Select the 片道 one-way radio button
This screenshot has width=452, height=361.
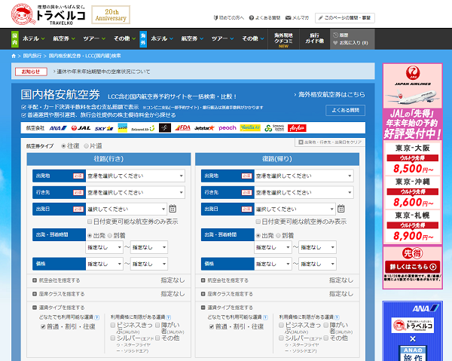pyautogui.click(x=86, y=146)
